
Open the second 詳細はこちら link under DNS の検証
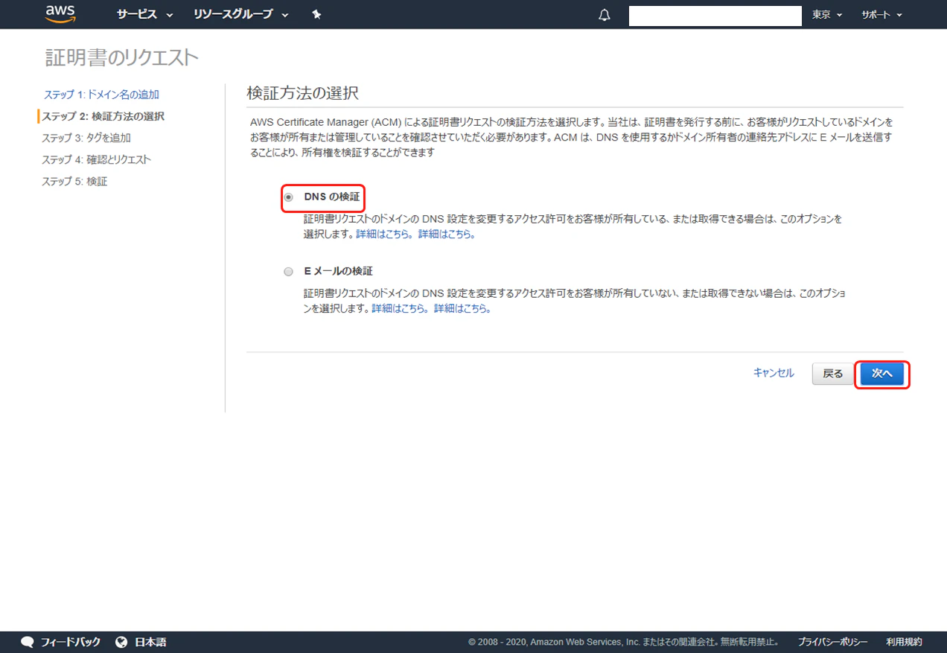[x=447, y=234]
